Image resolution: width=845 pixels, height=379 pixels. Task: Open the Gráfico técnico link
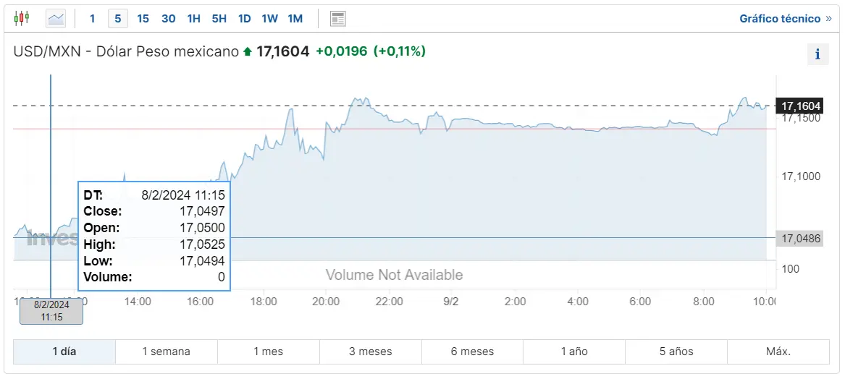coord(786,19)
